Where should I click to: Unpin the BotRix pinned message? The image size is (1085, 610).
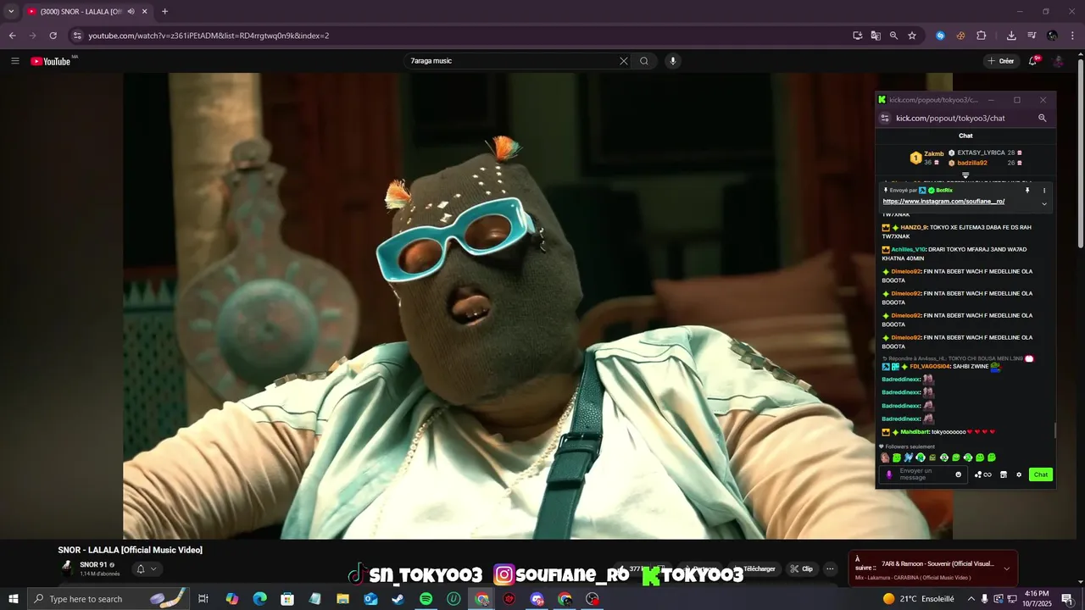1027,191
